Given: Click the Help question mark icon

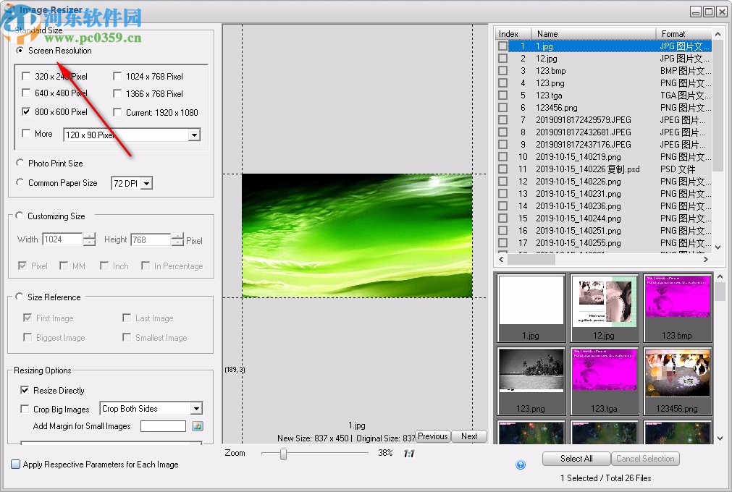Looking at the screenshot, I should (x=521, y=465).
